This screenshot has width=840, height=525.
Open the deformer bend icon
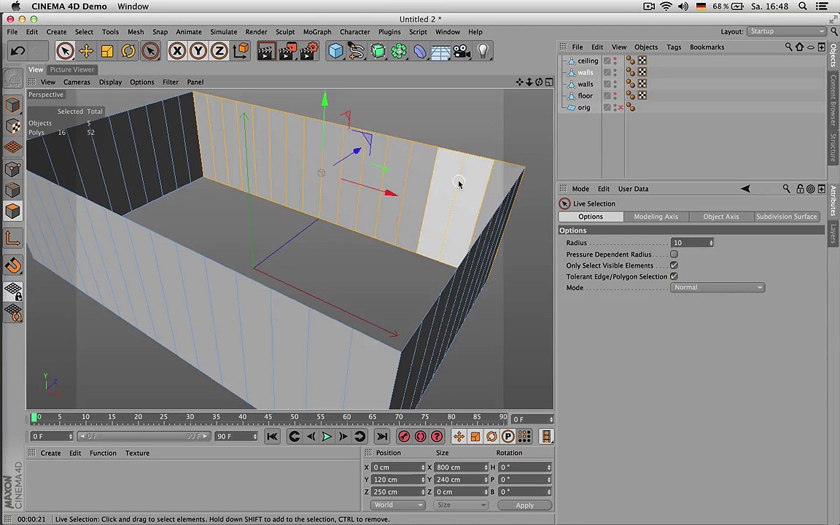(420, 51)
